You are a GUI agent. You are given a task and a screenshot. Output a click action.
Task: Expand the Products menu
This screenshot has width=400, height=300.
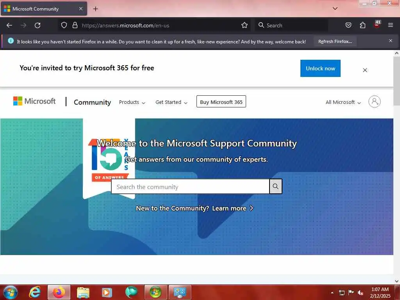[x=132, y=102]
